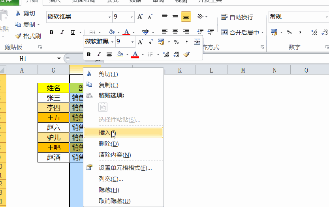The height and width of the screenshot is (207, 329).
Task: Click ribbon increase decimal icon
Action: [314, 32]
